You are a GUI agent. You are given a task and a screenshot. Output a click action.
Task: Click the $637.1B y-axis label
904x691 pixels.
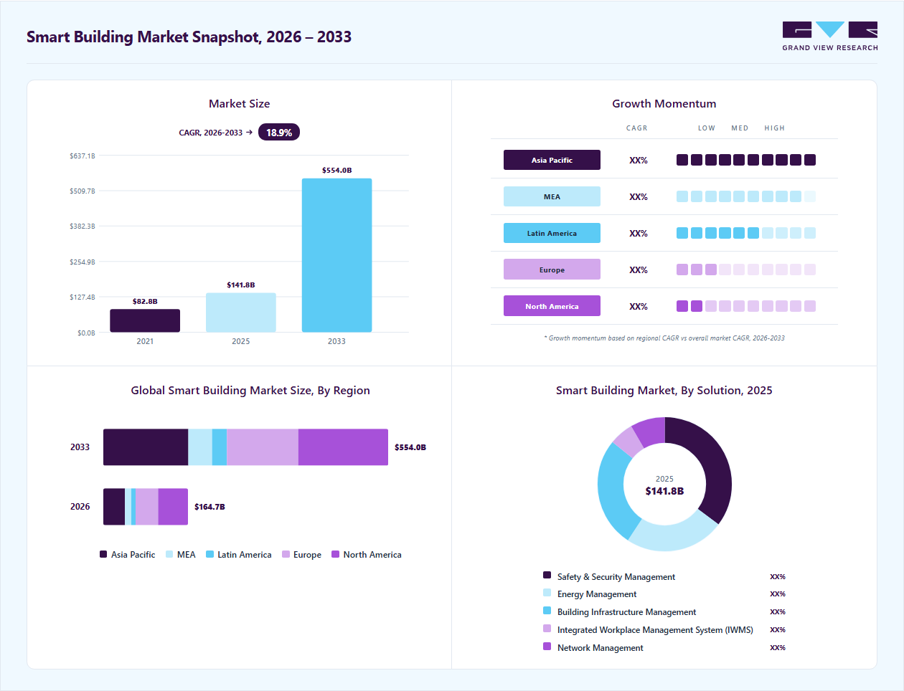tap(83, 156)
